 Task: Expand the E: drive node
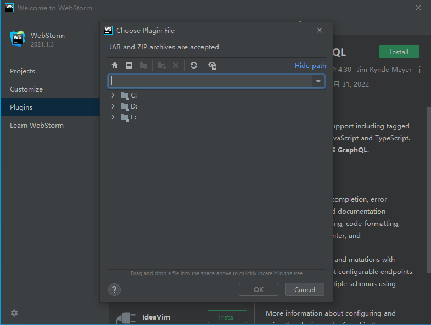click(113, 117)
